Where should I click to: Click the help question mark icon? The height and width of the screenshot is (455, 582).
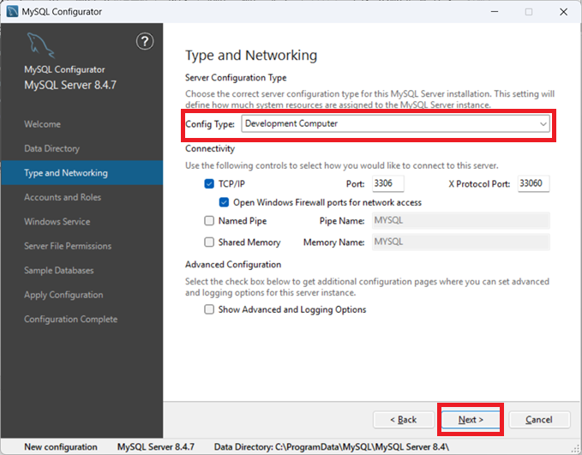[145, 42]
